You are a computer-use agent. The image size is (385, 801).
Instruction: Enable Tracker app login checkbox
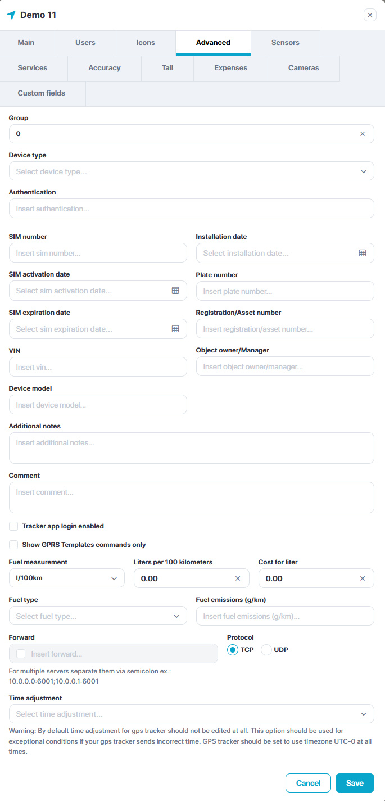point(13,526)
